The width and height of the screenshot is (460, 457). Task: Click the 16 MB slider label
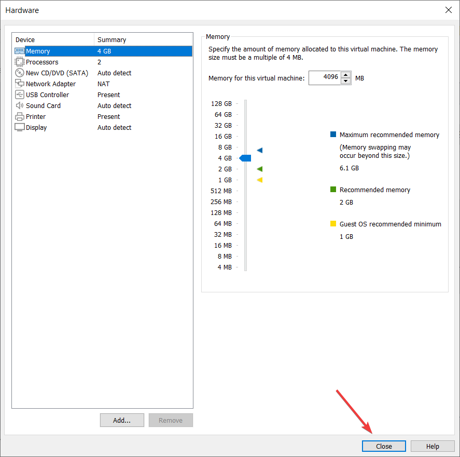point(222,245)
